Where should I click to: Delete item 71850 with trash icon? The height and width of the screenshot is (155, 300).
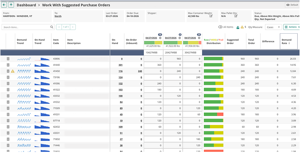[x=8, y=139]
